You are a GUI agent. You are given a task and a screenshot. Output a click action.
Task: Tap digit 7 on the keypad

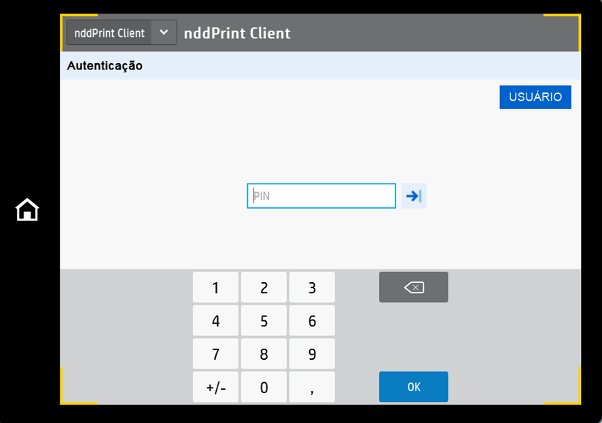[x=216, y=354]
